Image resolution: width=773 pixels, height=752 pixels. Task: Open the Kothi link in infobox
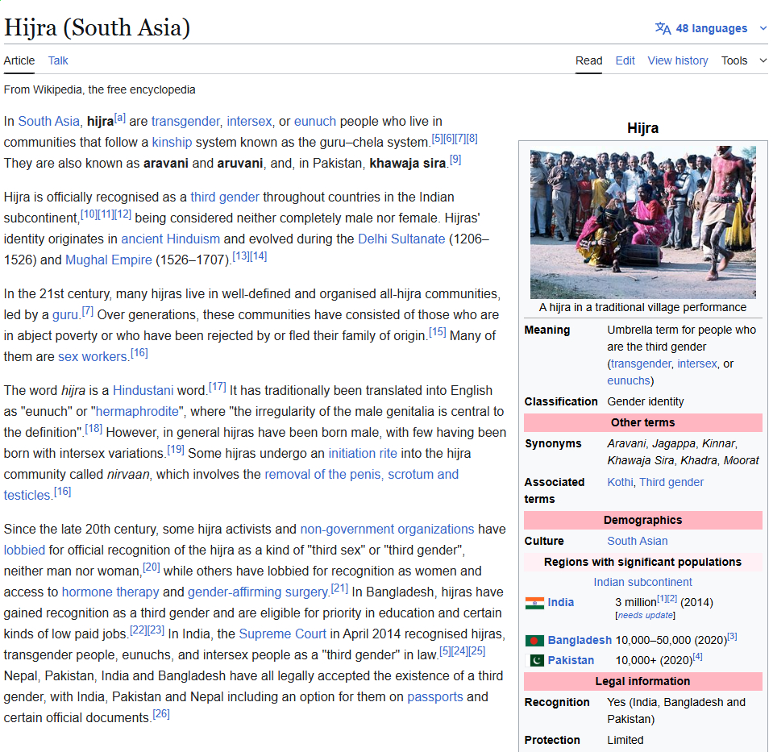pyautogui.click(x=620, y=482)
